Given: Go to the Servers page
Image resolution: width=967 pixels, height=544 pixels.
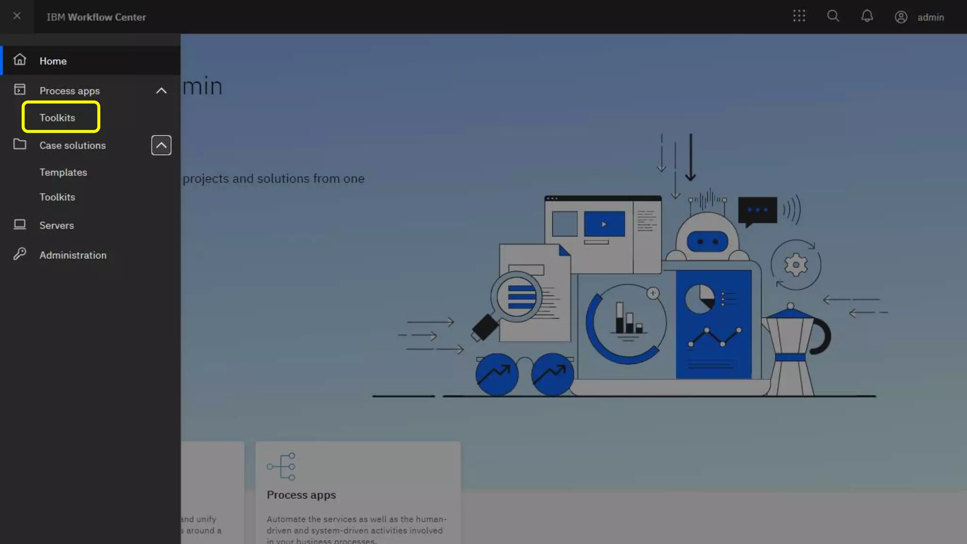Looking at the screenshot, I should point(57,225).
